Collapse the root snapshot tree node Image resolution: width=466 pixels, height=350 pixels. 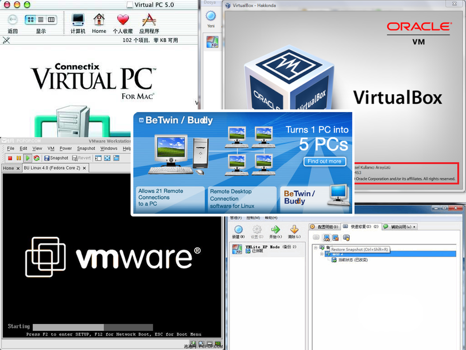(x=315, y=248)
